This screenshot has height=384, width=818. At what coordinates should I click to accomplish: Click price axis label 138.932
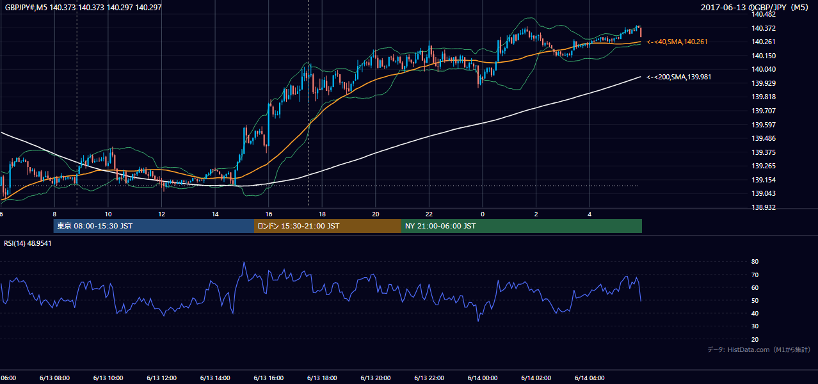[765, 207]
